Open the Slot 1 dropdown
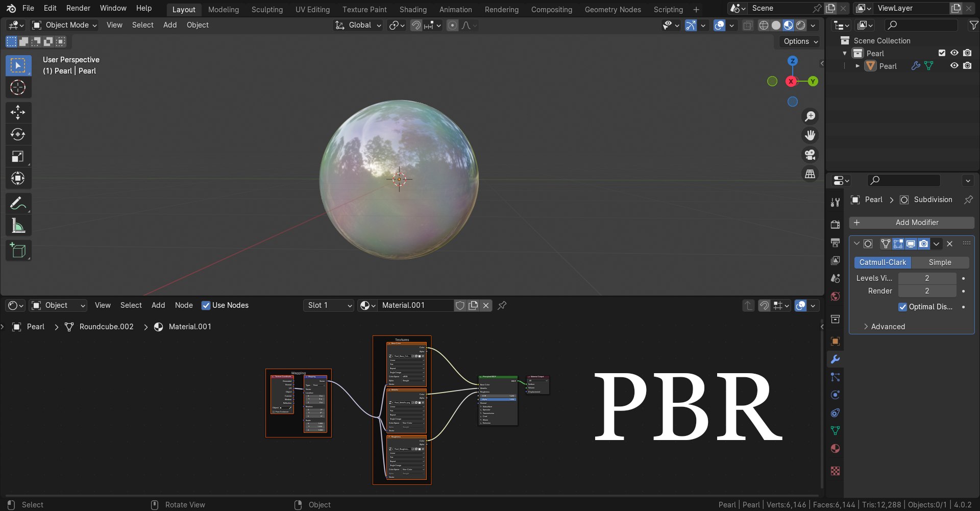This screenshot has height=511, width=980. click(x=329, y=305)
